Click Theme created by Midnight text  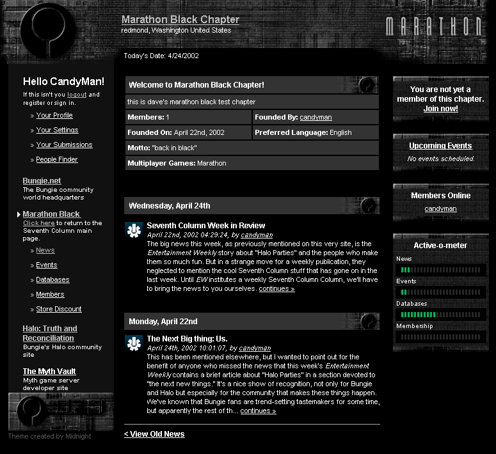(x=50, y=436)
